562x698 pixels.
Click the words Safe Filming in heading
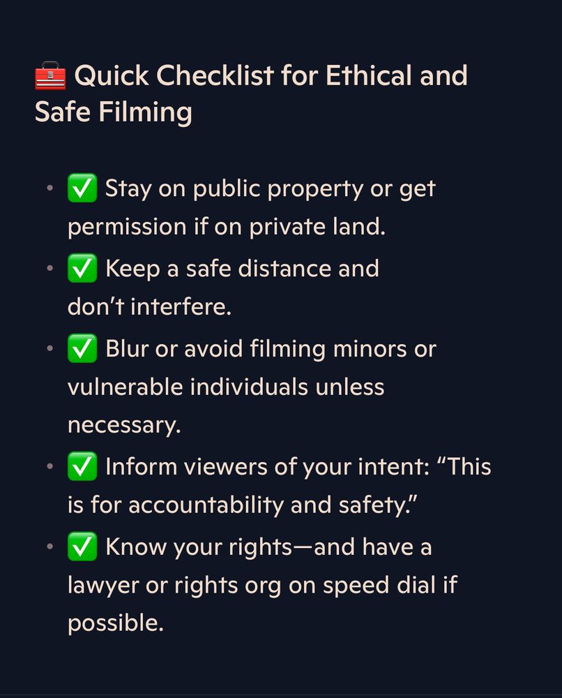[114, 112]
